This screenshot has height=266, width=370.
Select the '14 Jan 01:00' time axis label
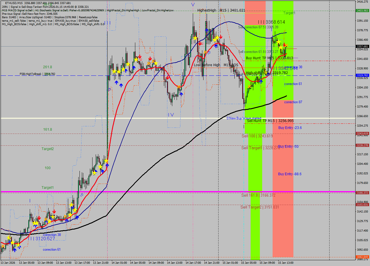pyautogui.click(x=119, y=263)
